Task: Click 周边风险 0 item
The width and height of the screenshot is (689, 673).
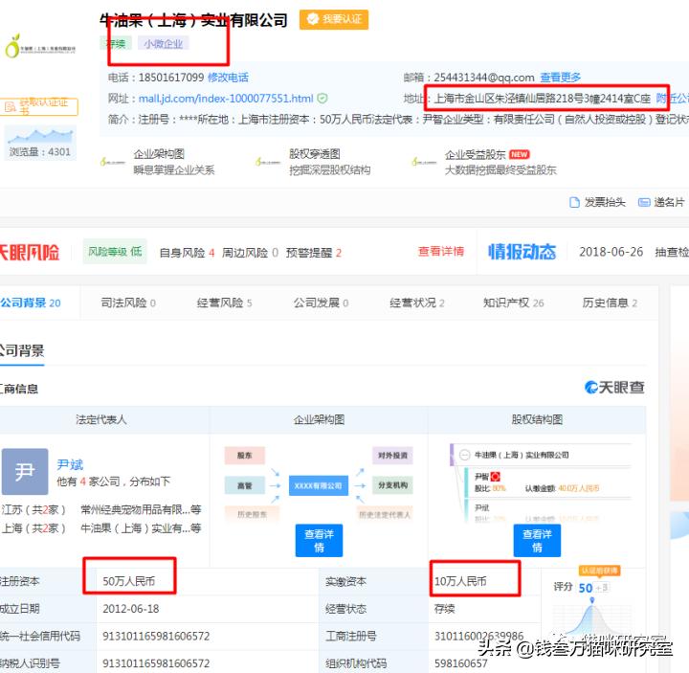Action: 250,253
